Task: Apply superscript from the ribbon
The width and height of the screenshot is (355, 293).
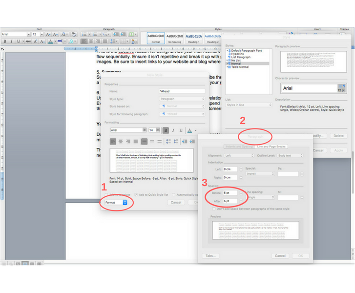Action: (35, 41)
